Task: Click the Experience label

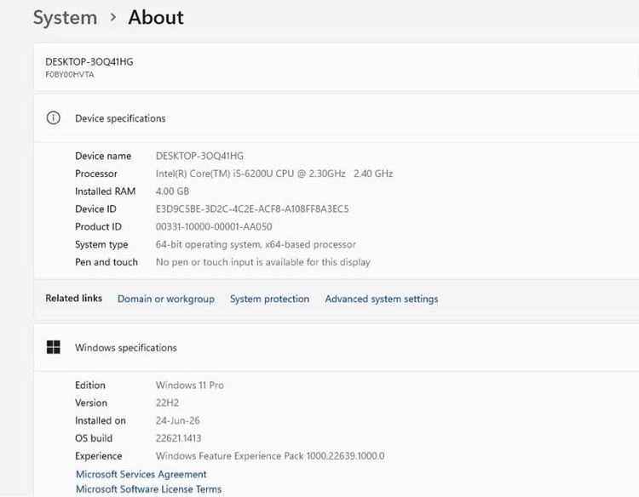Action: (99, 456)
